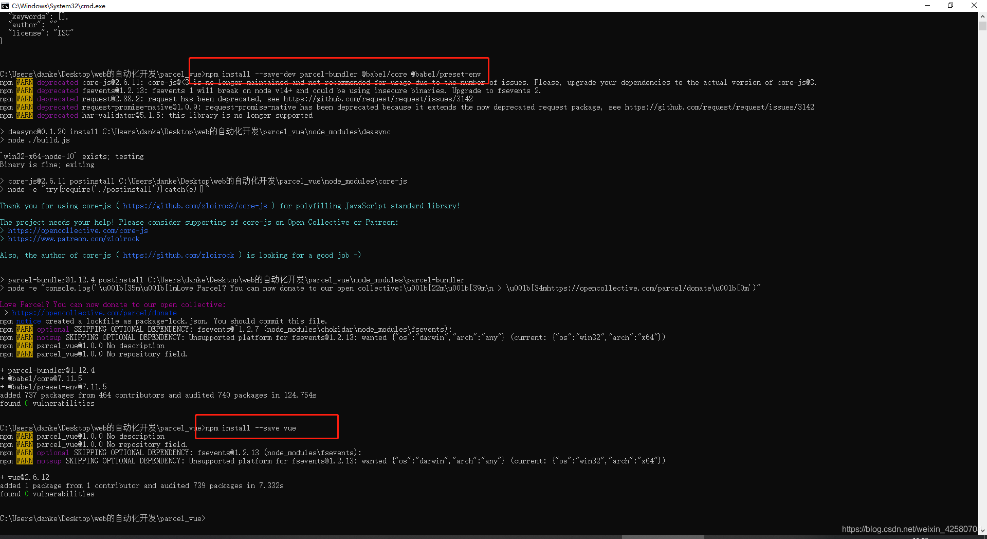Click the har-validator@5.1.5 deprecated warning
The width and height of the screenshot is (987, 539).
click(156, 115)
